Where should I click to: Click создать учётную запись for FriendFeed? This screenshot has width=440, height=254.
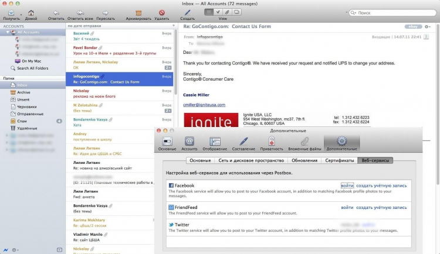(381, 208)
